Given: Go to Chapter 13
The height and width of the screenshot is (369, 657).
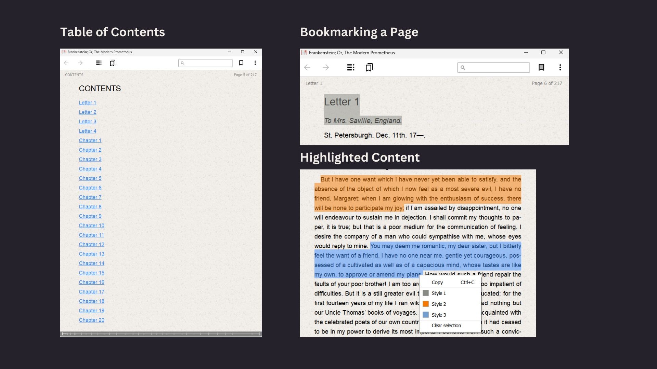Looking at the screenshot, I should tap(91, 254).
